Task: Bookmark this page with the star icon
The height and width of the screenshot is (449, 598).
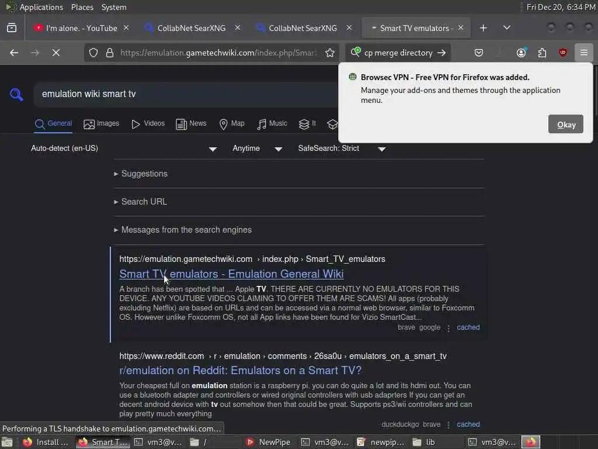Action: click(x=330, y=53)
